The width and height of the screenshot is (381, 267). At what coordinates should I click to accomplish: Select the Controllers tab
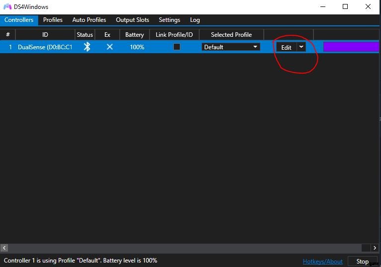point(19,20)
